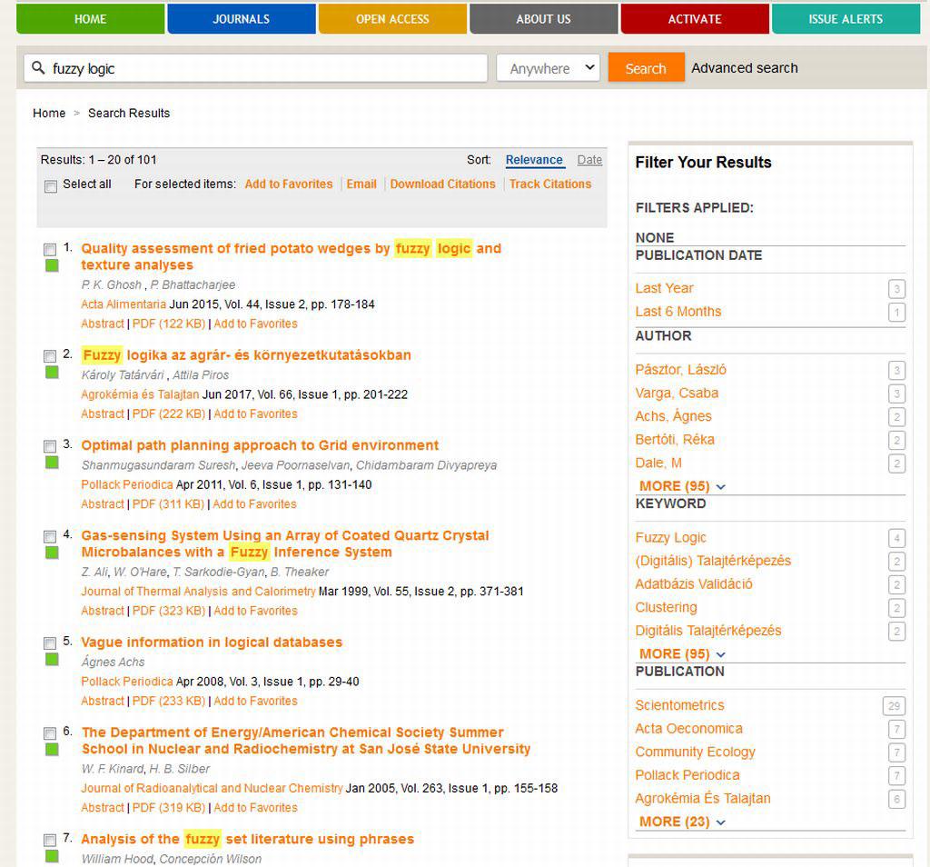The height and width of the screenshot is (867, 930).
Task: Sort results by Relevance
Action: click(534, 160)
